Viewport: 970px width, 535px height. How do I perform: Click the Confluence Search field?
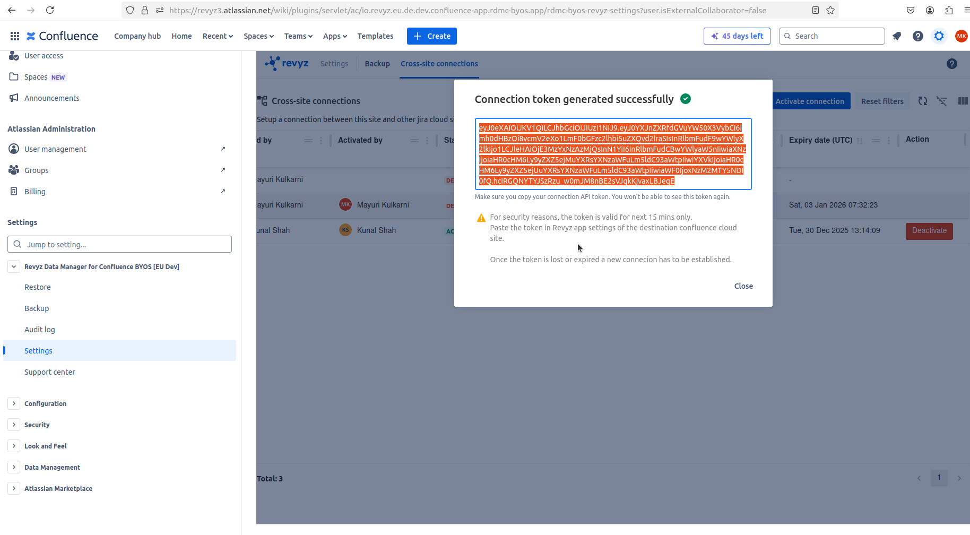832,36
